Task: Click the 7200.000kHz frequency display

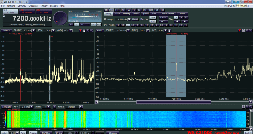Action: [x=28, y=18]
